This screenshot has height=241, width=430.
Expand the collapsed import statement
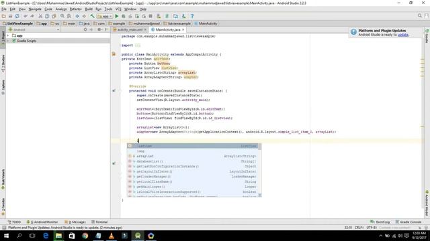[x=138, y=46]
